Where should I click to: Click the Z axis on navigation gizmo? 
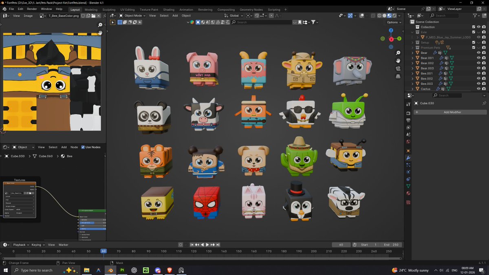pos(391,31)
